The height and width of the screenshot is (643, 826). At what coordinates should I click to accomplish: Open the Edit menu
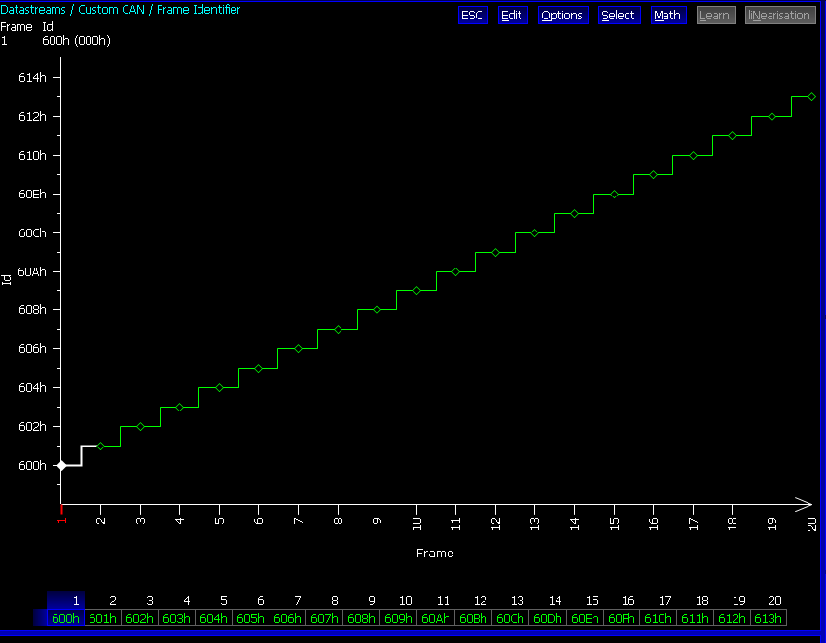tap(511, 16)
